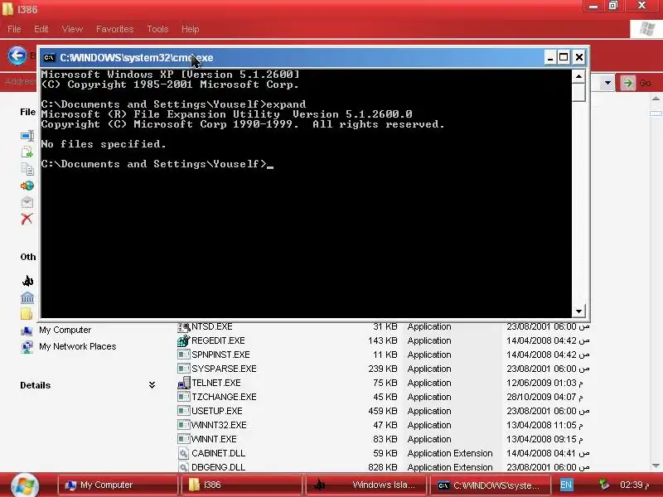
Task: Open the View menu
Action: (x=72, y=29)
